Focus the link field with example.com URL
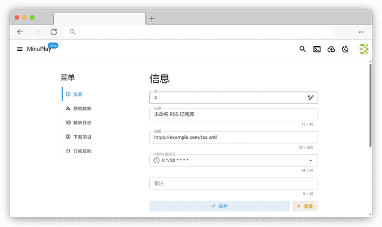 tap(233, 137)
